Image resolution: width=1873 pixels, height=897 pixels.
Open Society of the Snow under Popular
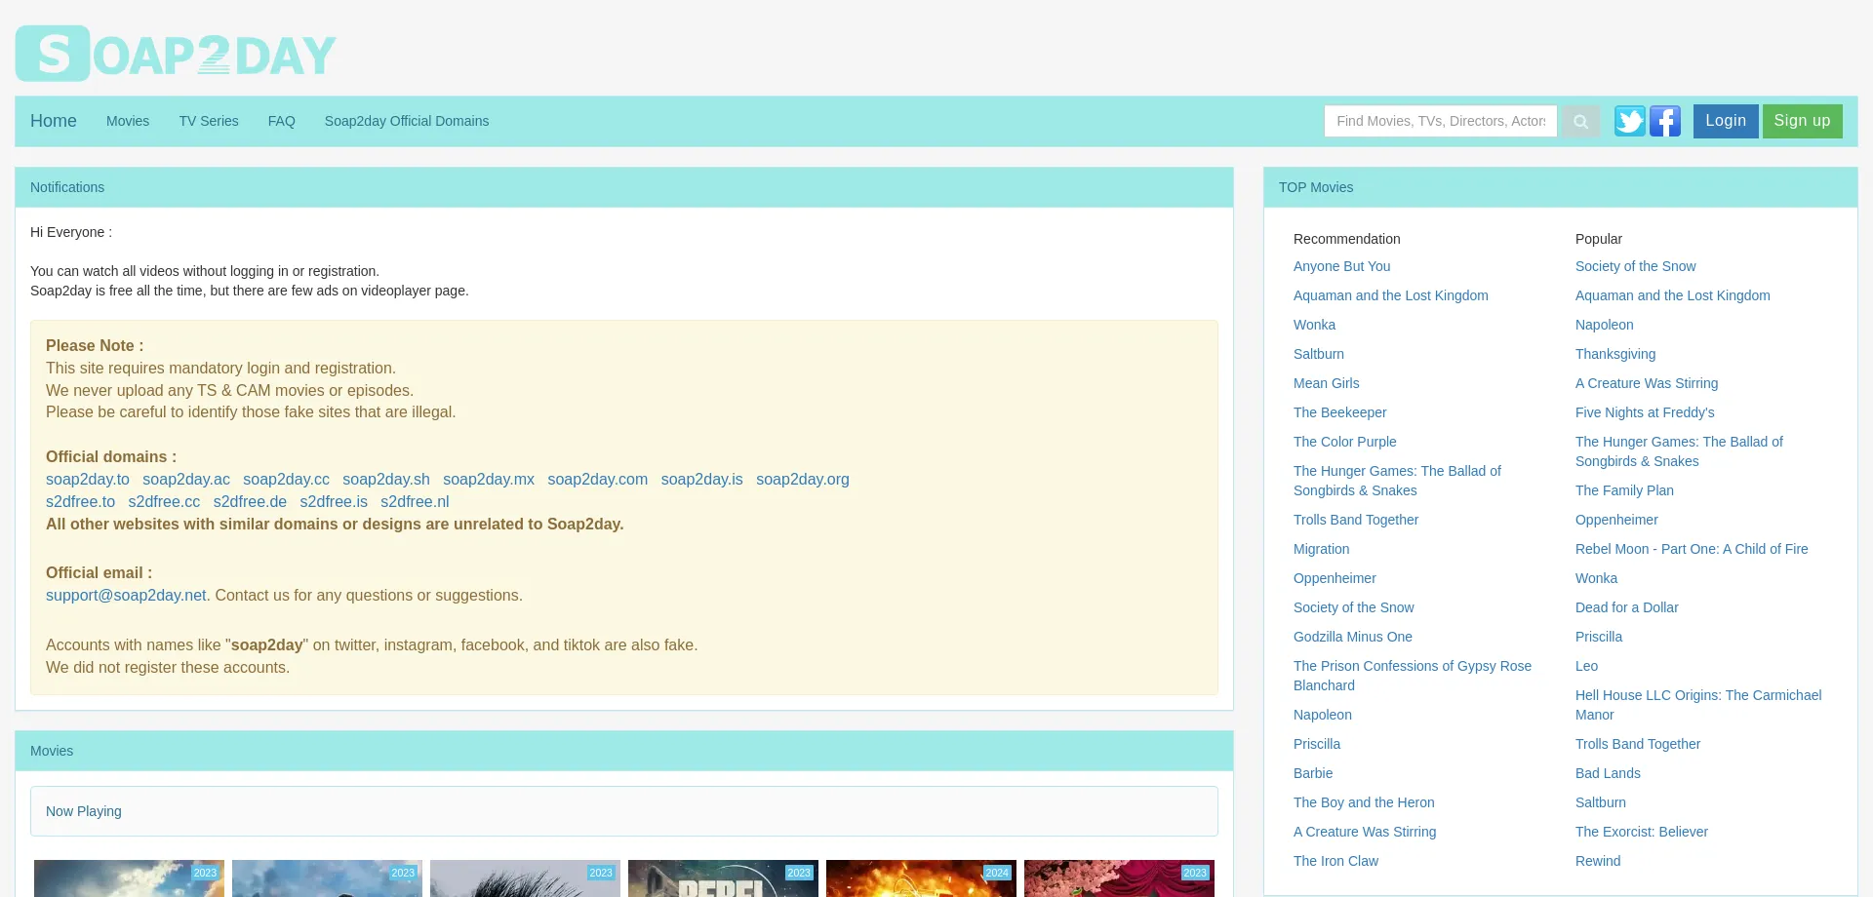1635,266
